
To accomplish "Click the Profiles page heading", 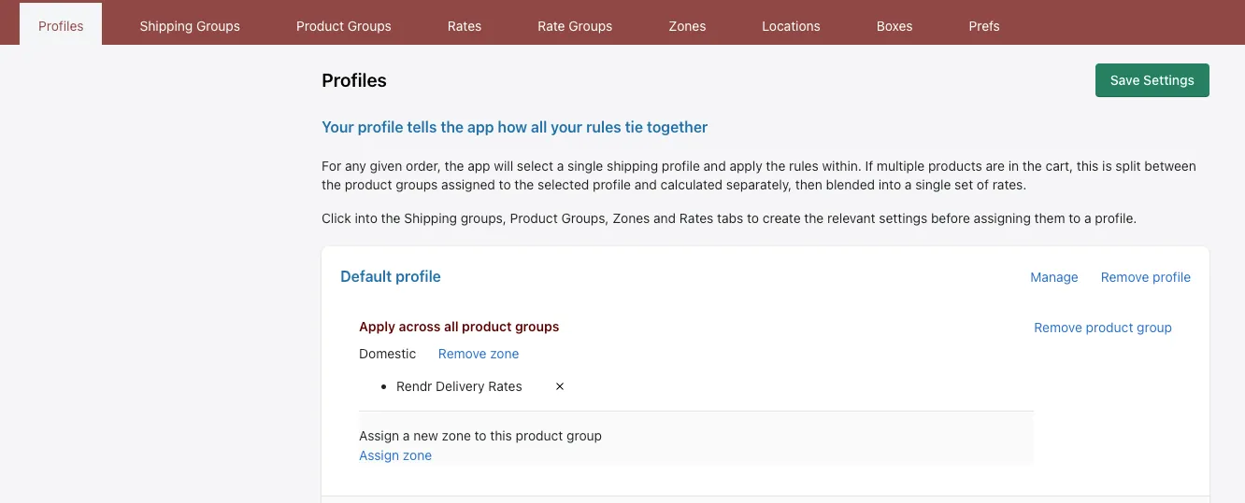I will (x=354, y=80).
